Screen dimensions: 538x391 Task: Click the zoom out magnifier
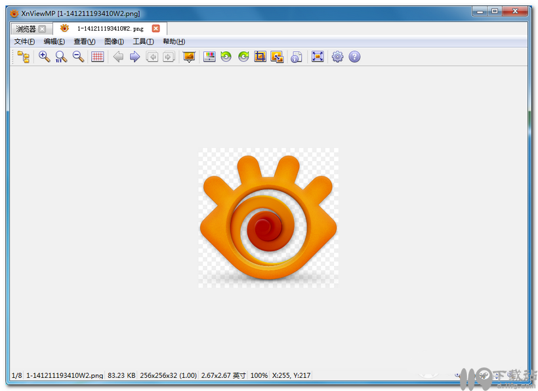[79, 57]
